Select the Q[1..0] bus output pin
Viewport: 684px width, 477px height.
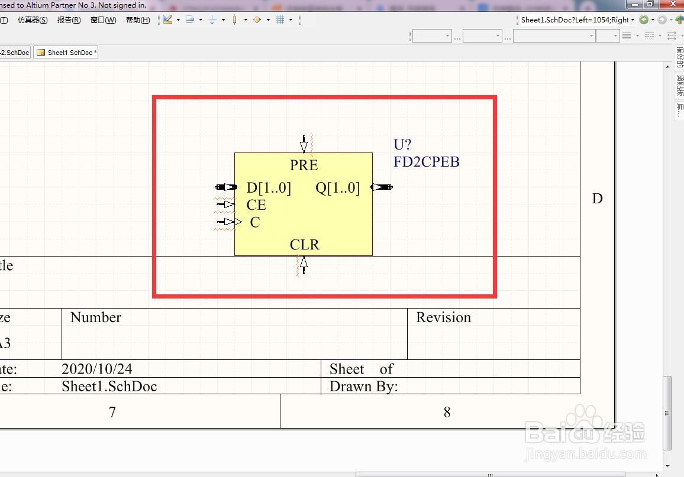(x=382, y=187)
